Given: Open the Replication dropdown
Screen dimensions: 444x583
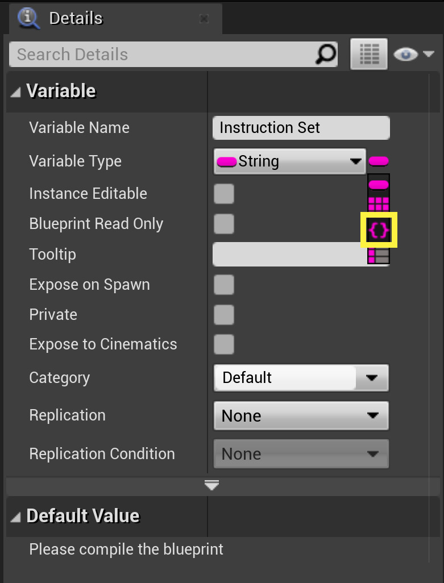Looking at the screenshot, I should 301,416.
